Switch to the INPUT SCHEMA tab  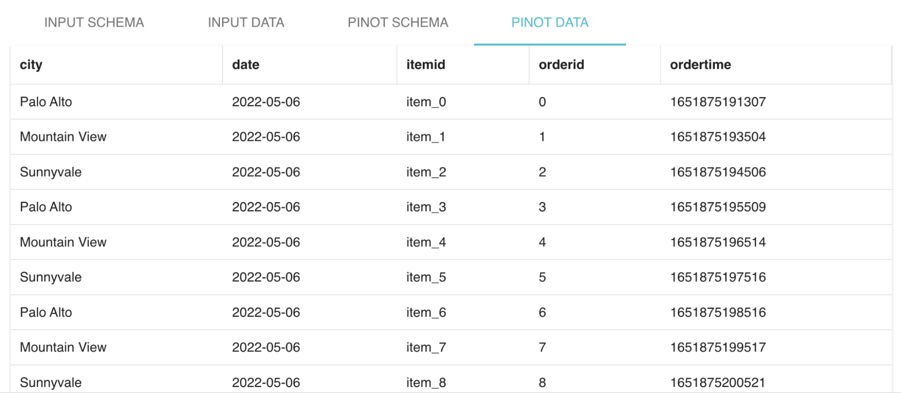94,23
